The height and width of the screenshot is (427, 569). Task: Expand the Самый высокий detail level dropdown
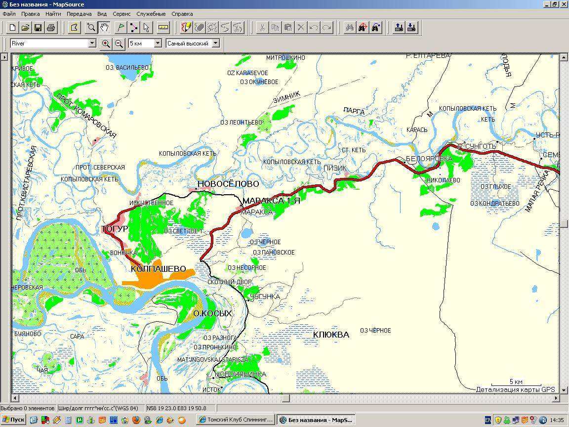(215, 43)
